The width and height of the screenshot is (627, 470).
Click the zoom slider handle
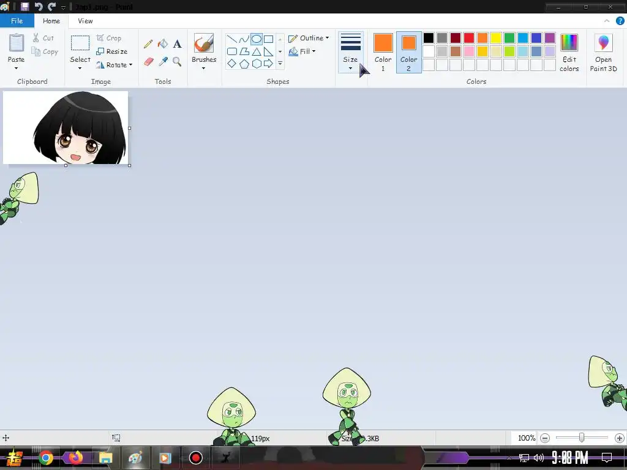[x=582, y=438]
